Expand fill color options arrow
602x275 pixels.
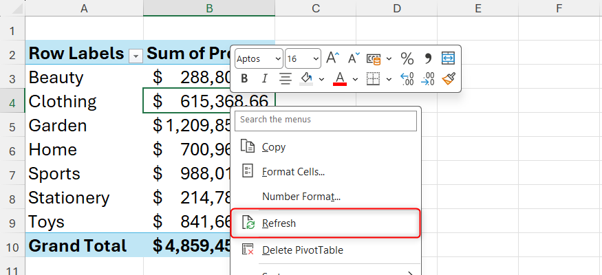pos(321,79)
